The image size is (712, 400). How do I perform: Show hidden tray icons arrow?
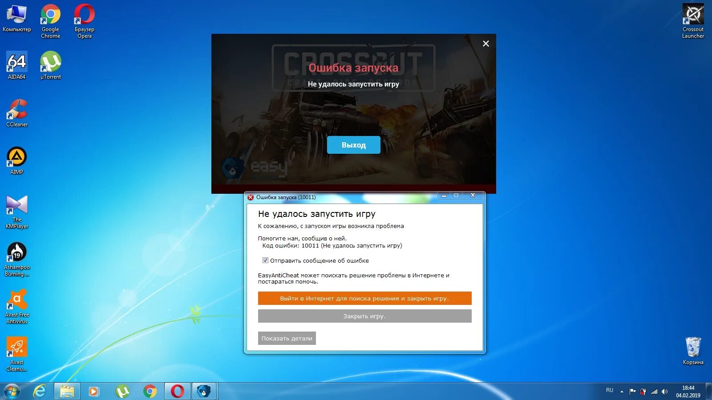pos(622,392)
